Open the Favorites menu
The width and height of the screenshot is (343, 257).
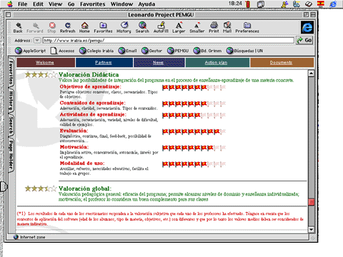[93, 4]
